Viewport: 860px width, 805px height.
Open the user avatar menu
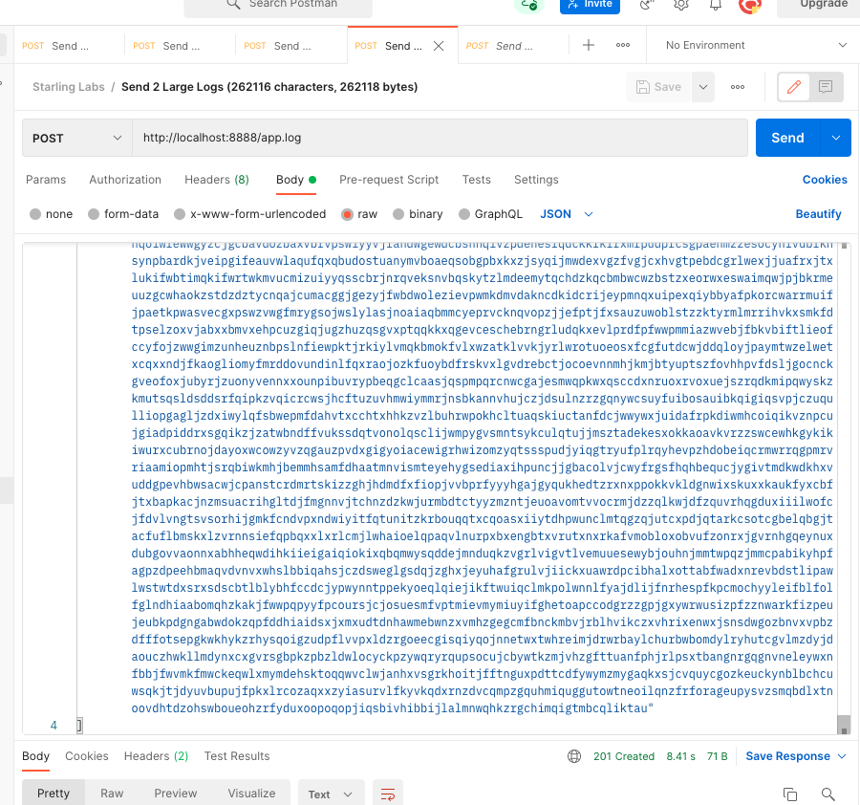point(750,6)
